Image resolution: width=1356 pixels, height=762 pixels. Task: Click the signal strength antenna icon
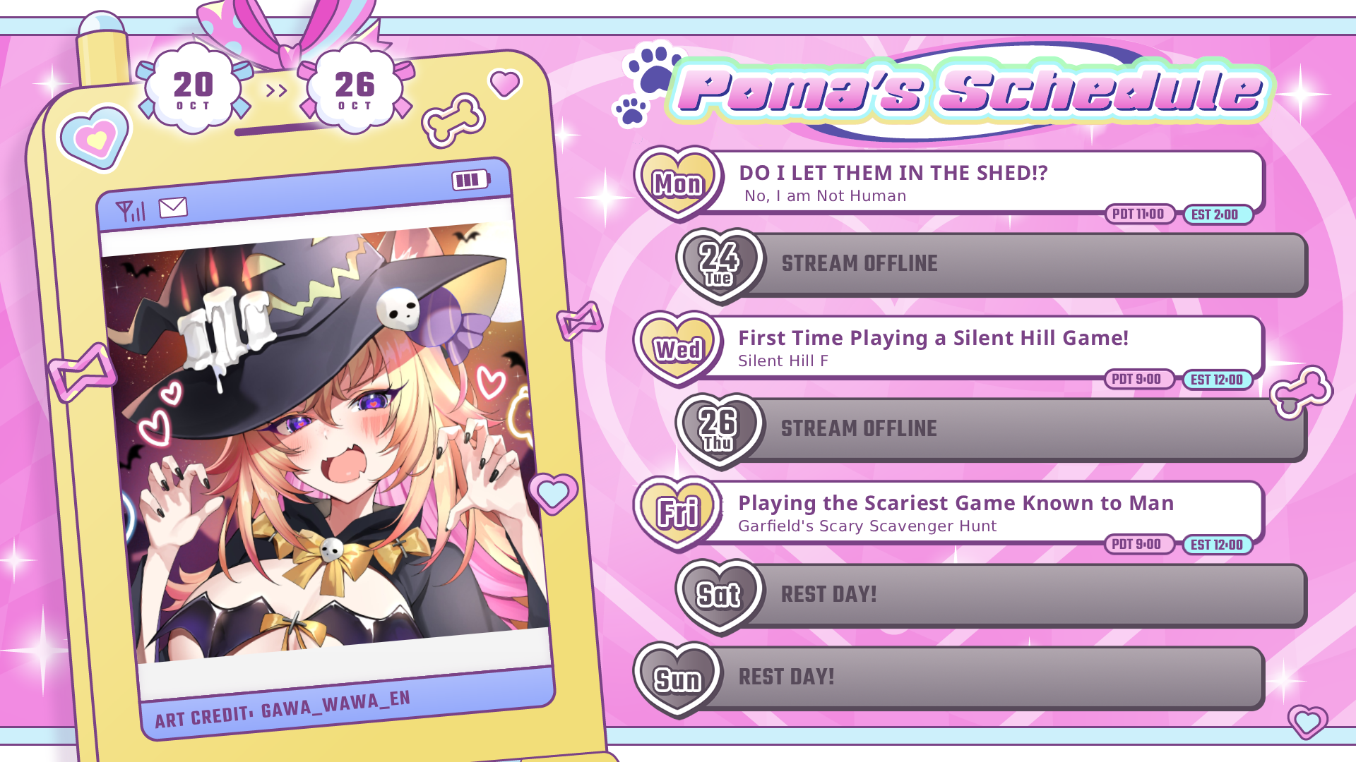pyautogui.click(x=131, y=211)
